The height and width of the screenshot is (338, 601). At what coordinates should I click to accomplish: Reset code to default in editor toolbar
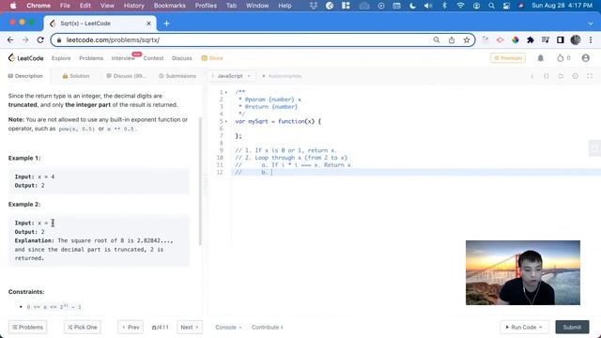coord(561,76)
